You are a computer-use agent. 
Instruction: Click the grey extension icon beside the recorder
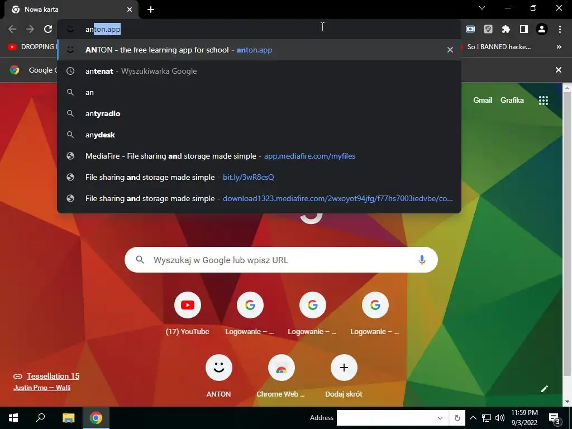coord(488,29)
